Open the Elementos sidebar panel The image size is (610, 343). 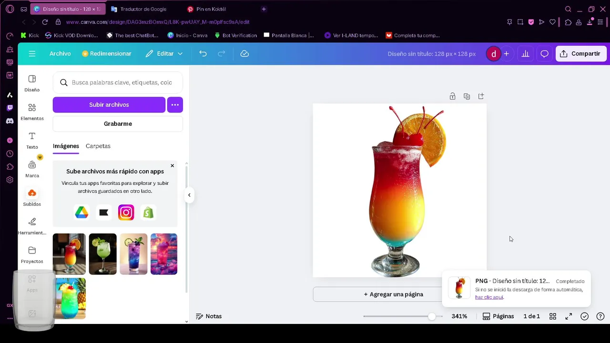pos(32,111)
